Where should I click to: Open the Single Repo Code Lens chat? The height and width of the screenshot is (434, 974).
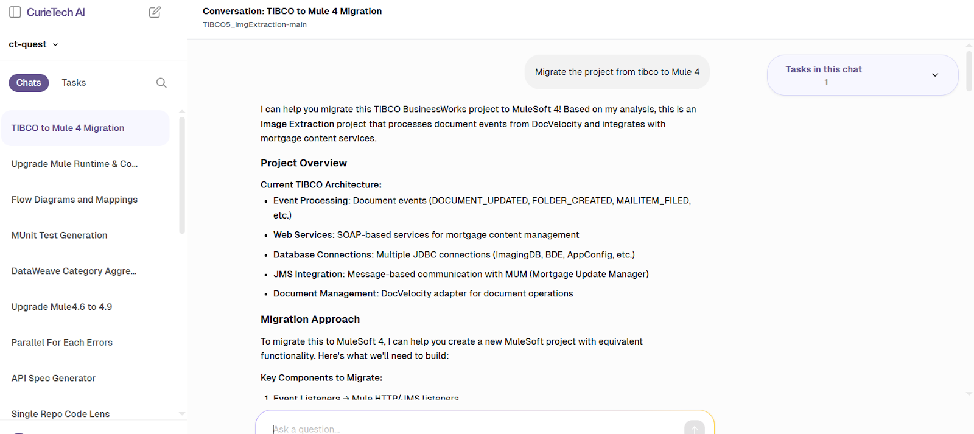60,413
